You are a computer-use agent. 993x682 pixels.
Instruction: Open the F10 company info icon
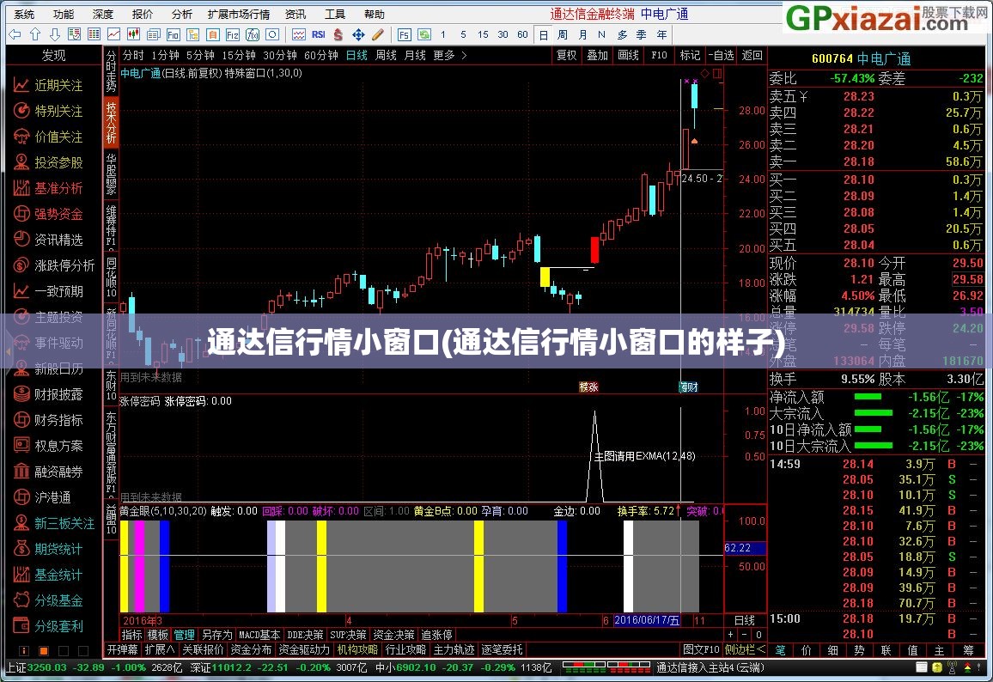[x=173, y=34]
